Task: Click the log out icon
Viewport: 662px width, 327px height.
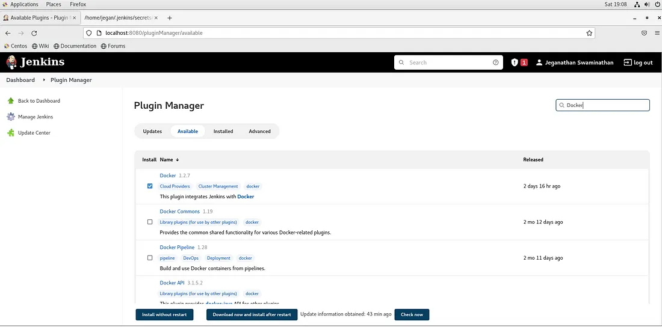Action: [628, 63]
